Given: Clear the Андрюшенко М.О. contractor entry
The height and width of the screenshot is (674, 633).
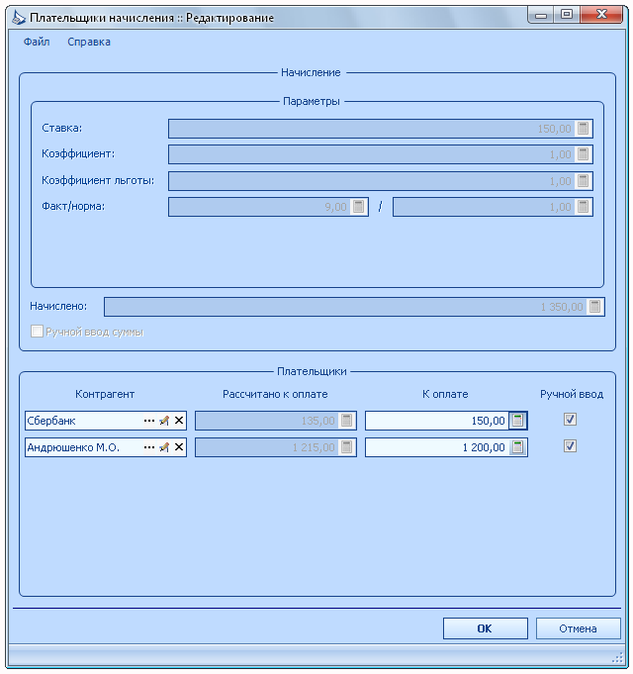Looking at the screenshot, I should (x=179, y=447).
